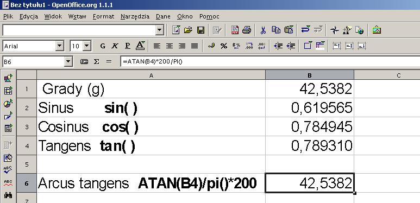The image size is (420, 203).
Task: Click the Paste clipboard icon
Action: [x=289, y=30]
